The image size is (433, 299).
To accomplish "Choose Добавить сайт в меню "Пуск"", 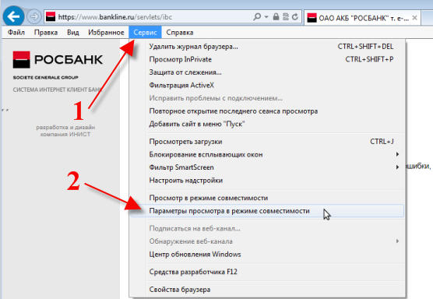I will (267, 124).
